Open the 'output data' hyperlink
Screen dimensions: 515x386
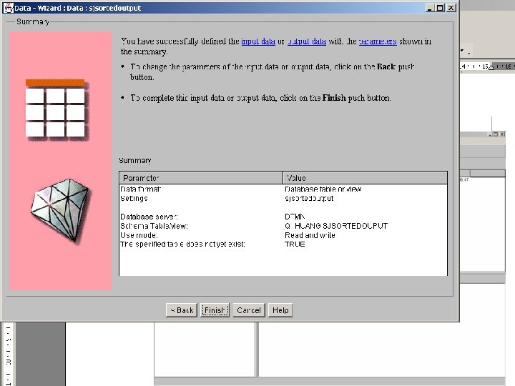point(307,41)
